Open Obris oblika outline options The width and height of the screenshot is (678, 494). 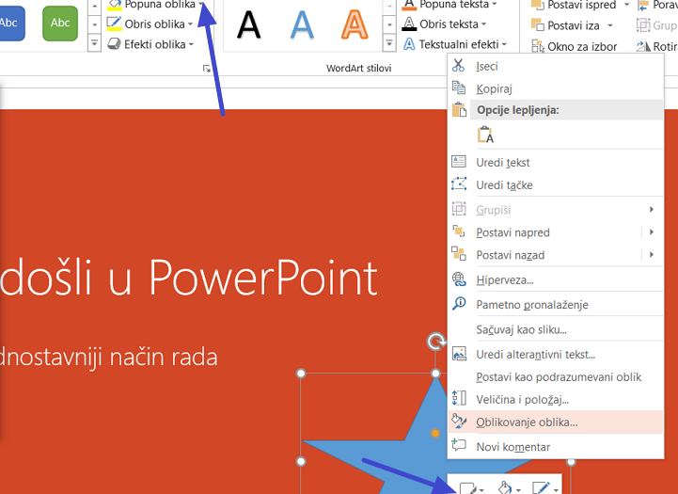(150, 24)
